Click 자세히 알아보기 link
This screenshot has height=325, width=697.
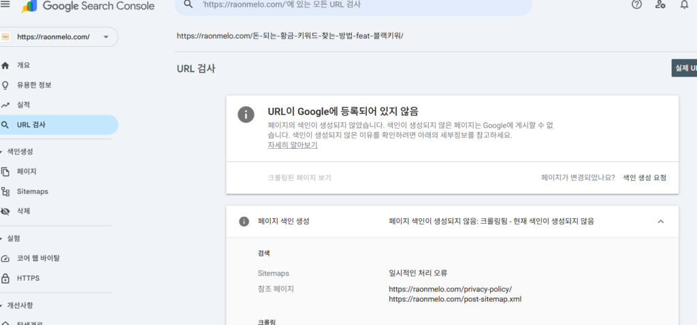[293, 146]
